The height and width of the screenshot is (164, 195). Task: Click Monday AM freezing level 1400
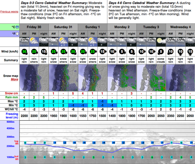coord(112,116)
